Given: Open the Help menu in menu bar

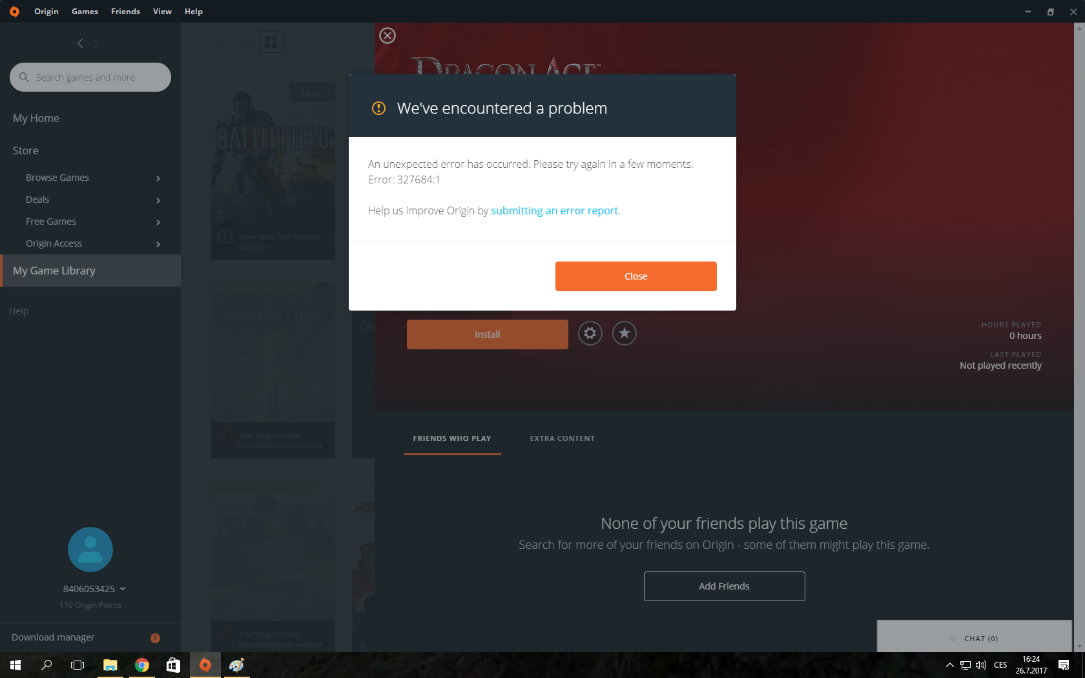Looking at the screenshot, I should pyautogui.click(x=194, y=12).
